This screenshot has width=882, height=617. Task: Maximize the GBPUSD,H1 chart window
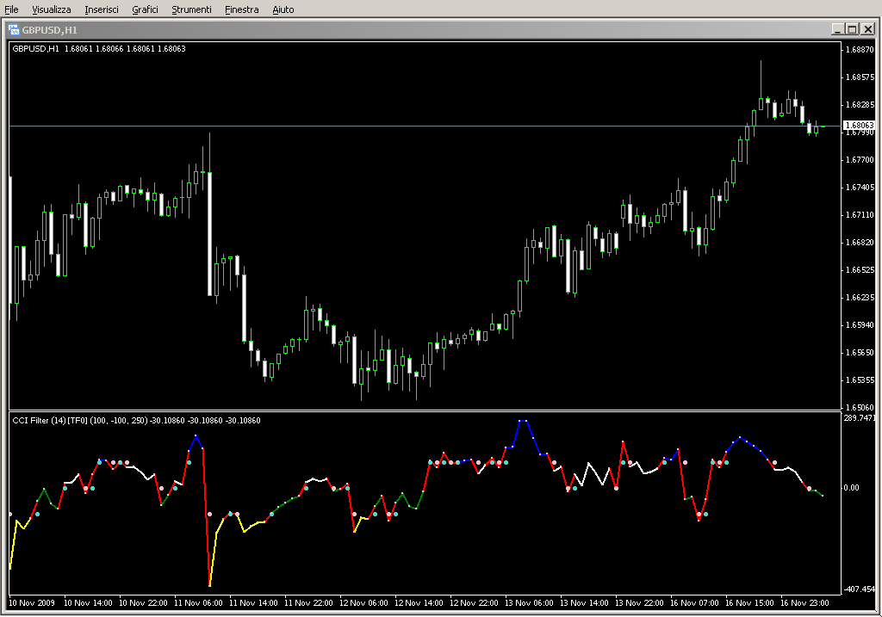852,29
